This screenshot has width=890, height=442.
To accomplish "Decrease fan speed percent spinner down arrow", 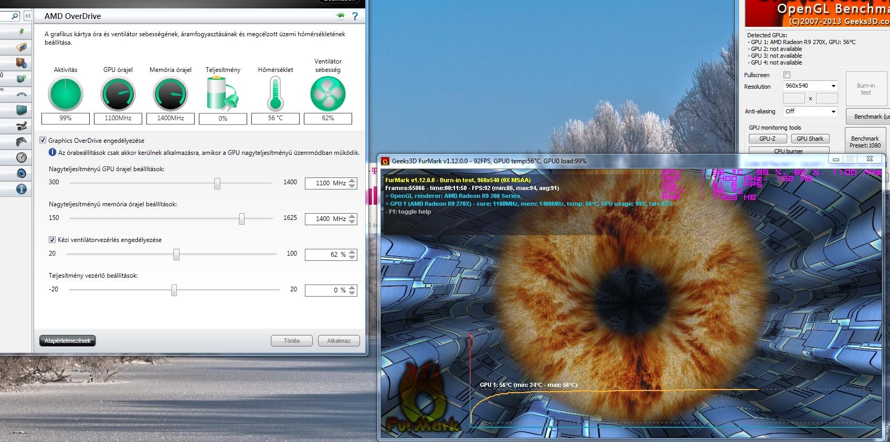I will 352,257.
